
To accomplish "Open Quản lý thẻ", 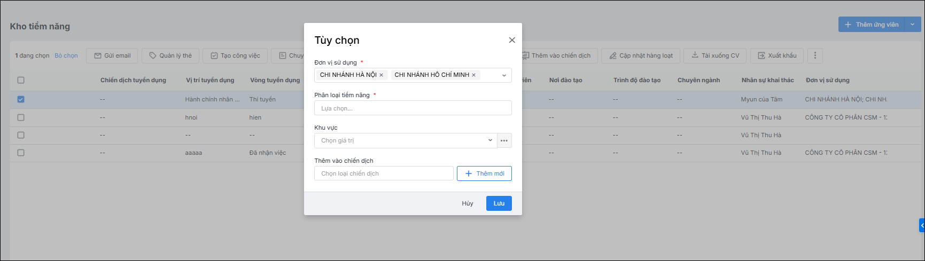I will coord(170,56).
